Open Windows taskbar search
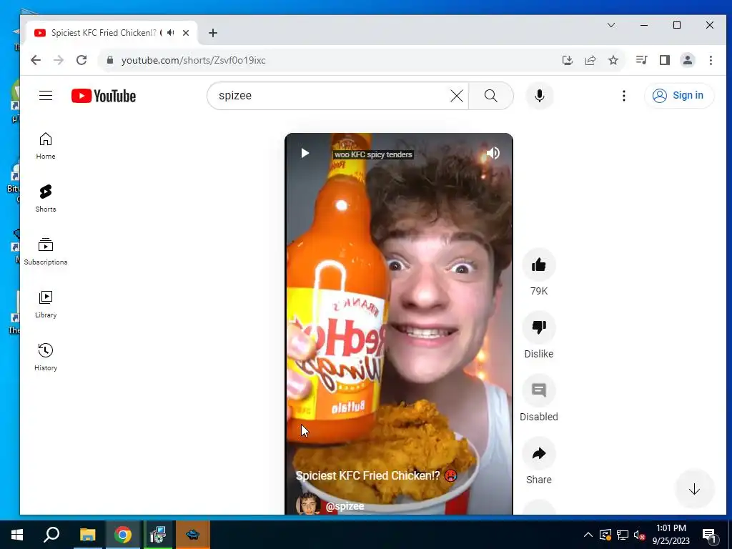This screenshot has height=549, width=732. 51,535
